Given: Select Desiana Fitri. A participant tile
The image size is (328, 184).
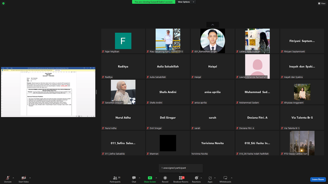Looking at the screenshot, I should (257, 118).
